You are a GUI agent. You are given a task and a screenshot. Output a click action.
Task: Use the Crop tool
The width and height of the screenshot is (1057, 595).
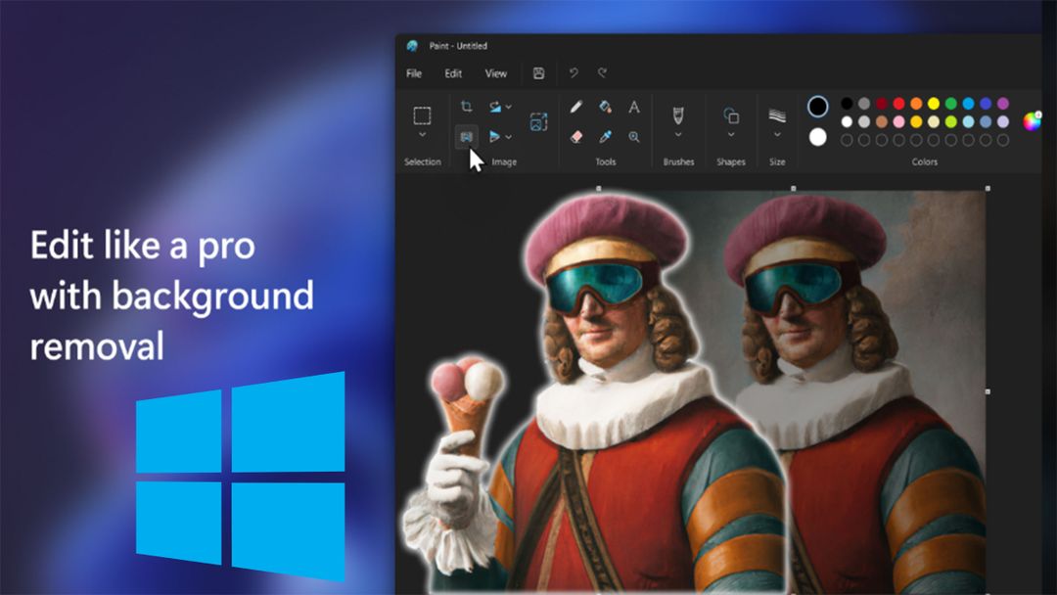click(x=467, y=105)
